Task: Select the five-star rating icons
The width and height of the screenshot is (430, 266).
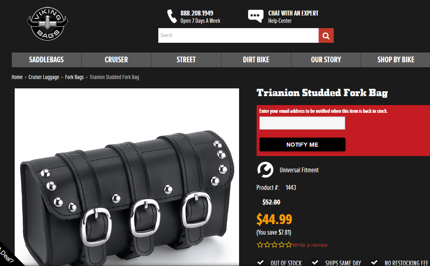Action: 274,245
